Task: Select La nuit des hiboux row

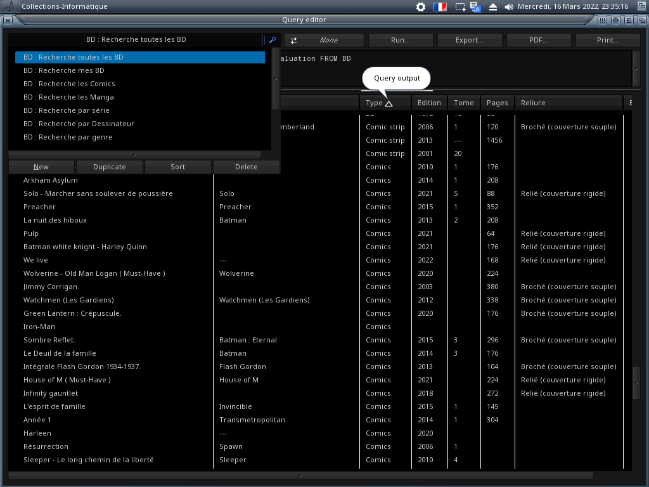Action: [x=319, y=220]
